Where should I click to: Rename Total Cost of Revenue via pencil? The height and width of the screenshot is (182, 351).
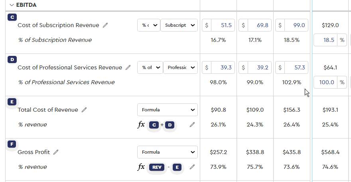coord(84,110)
